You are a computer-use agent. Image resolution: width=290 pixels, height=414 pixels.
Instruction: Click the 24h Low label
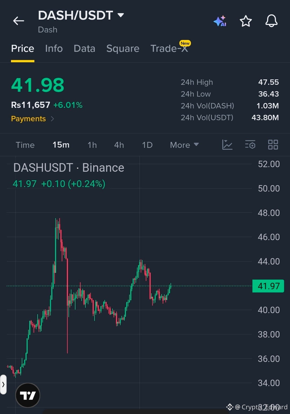pos(196,94)
